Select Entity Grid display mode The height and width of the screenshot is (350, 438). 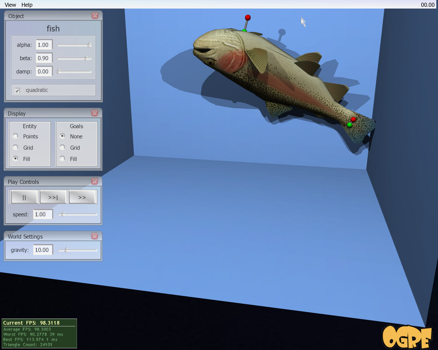tap(16, 148)
